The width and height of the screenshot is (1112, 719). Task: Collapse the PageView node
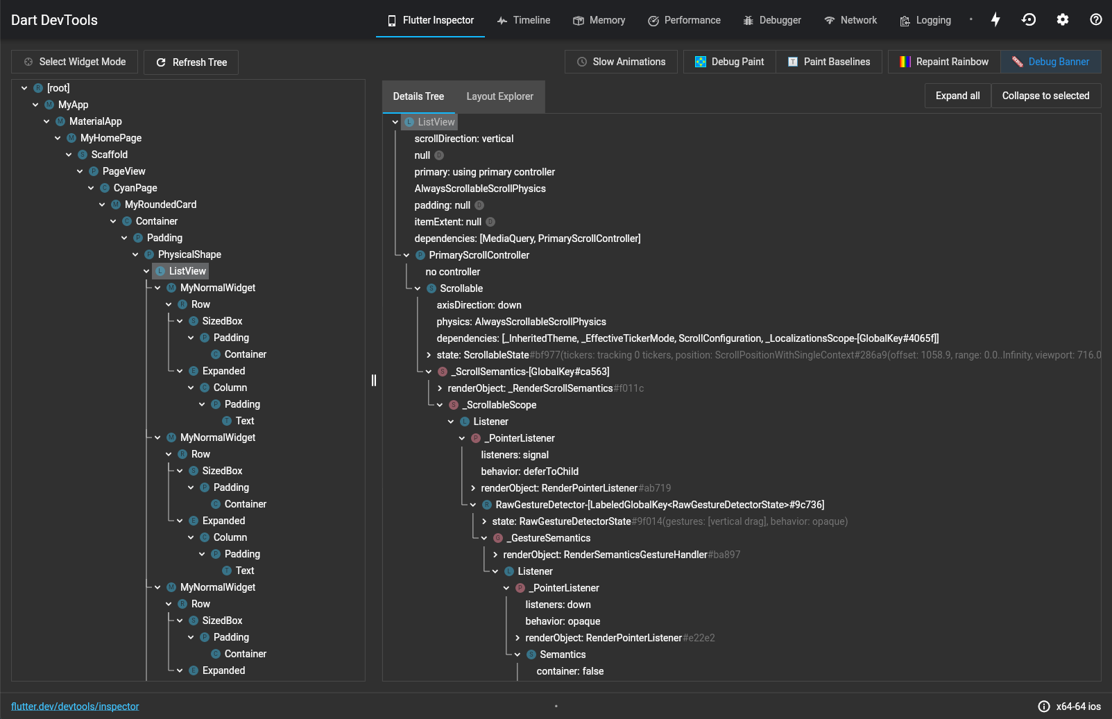(80, 171)
